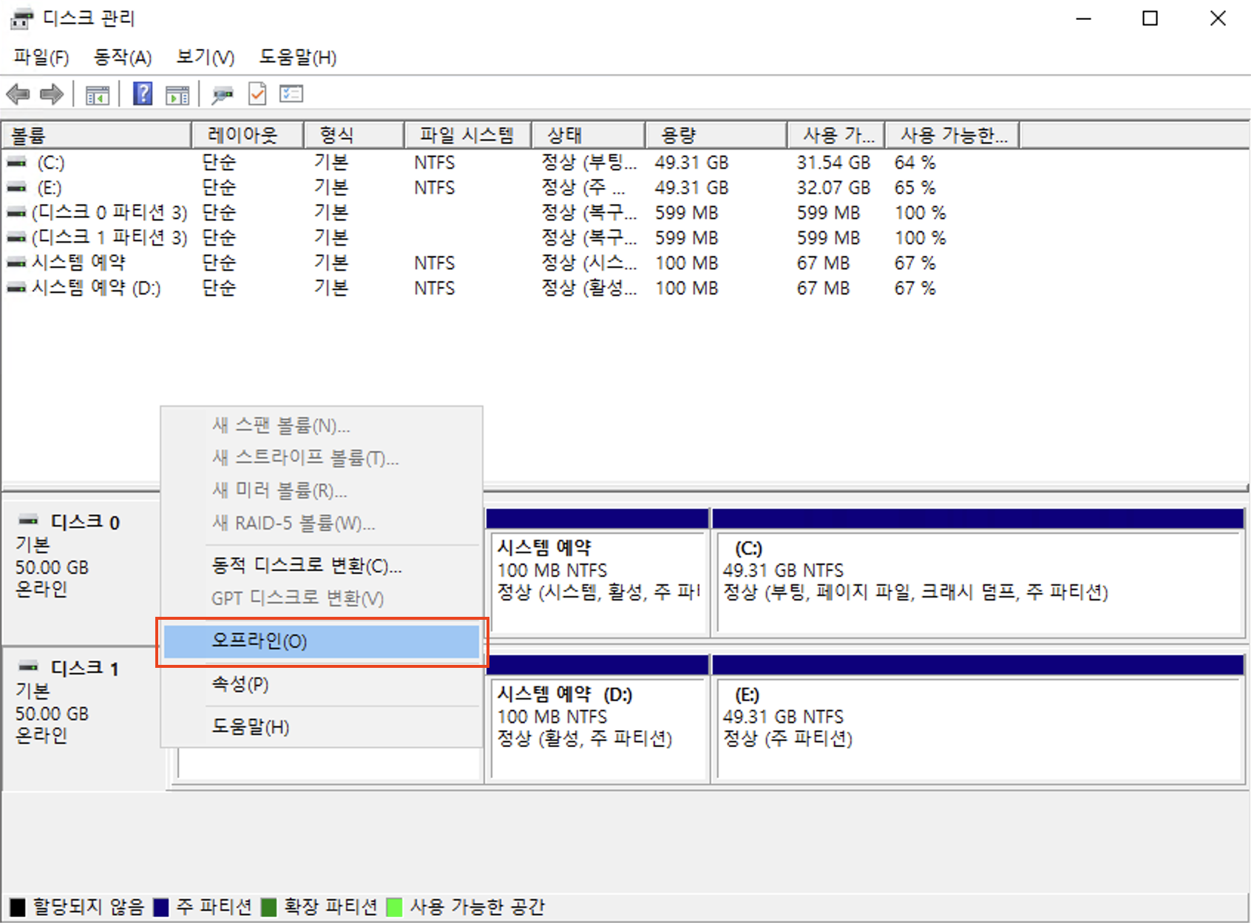Screen dimensions: 1251x923
Task: Click drive icon of 디스크 1 파티션 3
Action: [x=17, y=237]
